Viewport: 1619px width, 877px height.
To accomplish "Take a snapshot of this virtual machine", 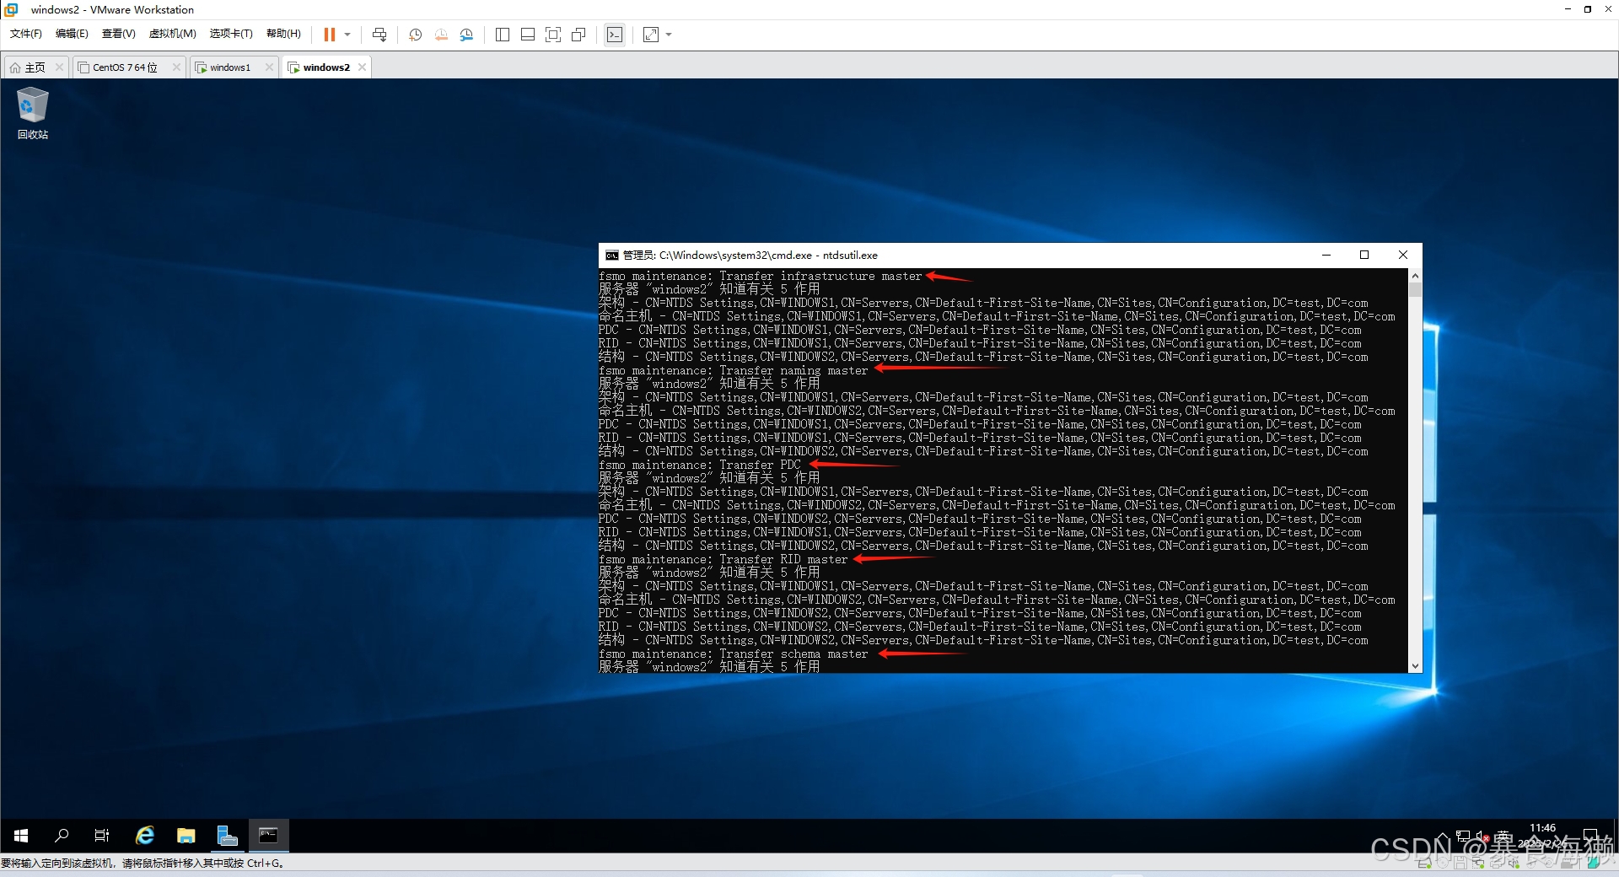I will pos(415,35).
